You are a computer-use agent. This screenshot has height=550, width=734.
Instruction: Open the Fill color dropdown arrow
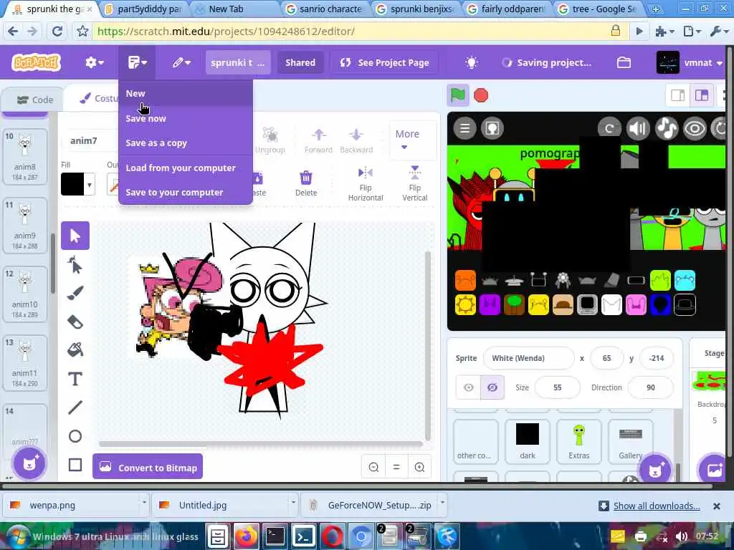click(x=90, y=184)
